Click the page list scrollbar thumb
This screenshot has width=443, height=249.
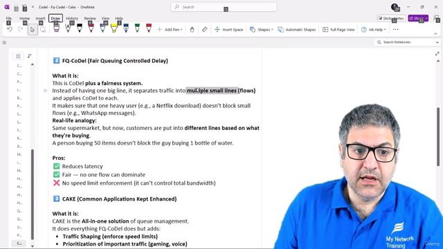(33, 194)
